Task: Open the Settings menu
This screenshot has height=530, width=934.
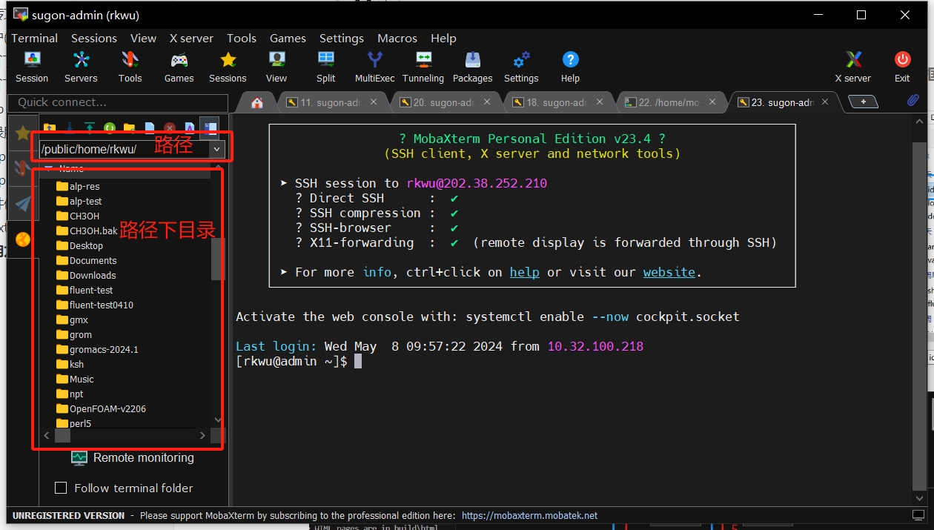Action: [342, 38]
